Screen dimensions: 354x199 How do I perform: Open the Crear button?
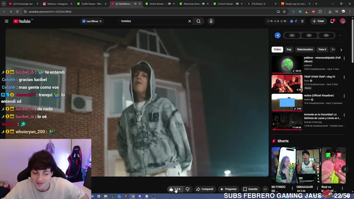tap(318, 21)
